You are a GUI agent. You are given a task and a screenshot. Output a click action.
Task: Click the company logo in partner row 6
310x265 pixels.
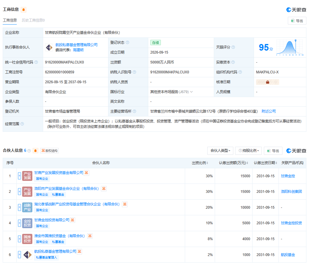27,255
